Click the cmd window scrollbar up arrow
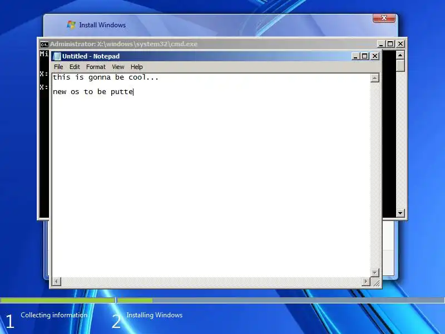This screenshot has height=334, width=445. [x=400, y=55]
